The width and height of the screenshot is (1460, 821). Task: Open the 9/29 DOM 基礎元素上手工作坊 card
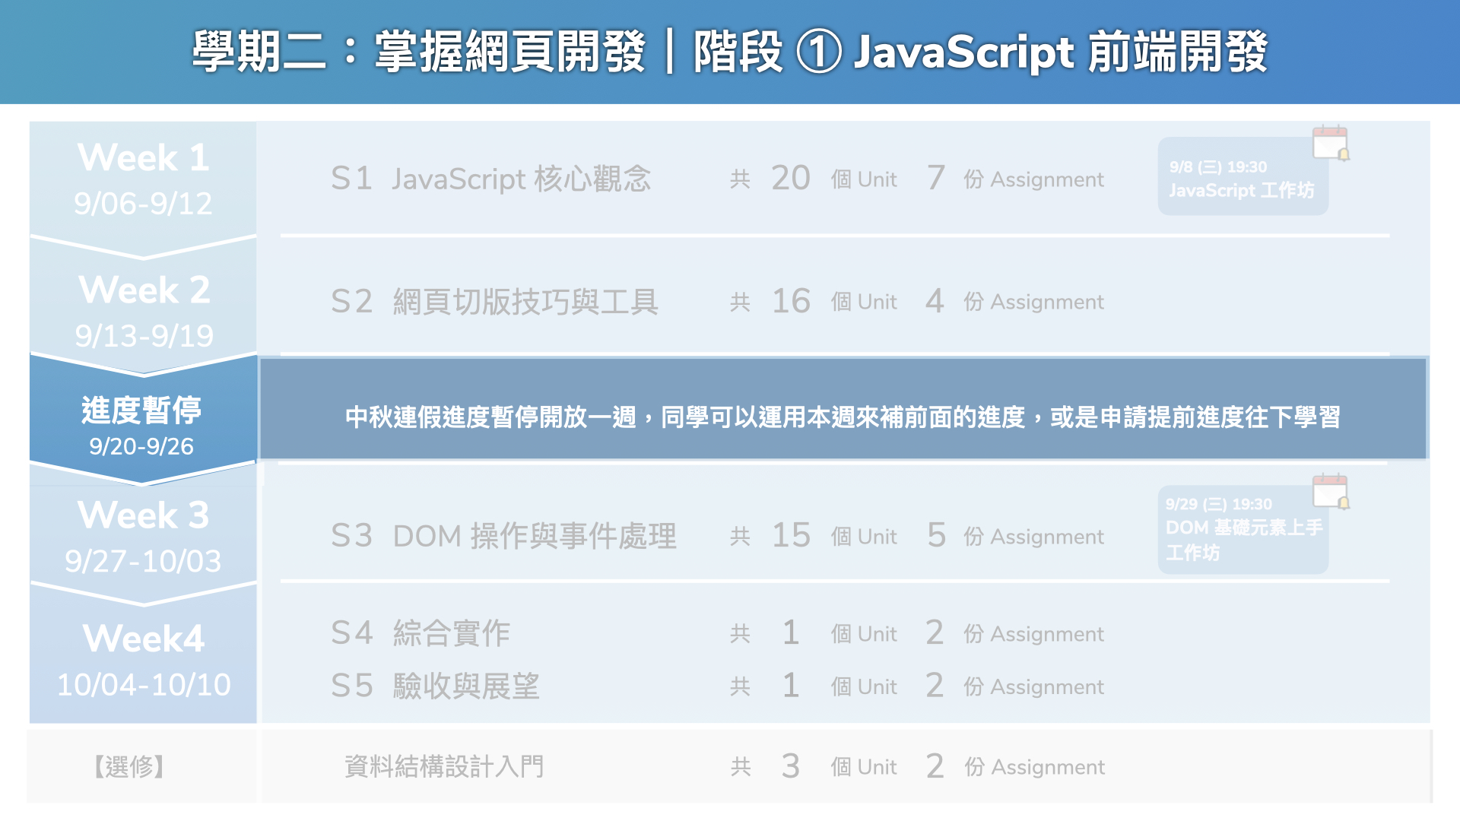coord(1242,530)
